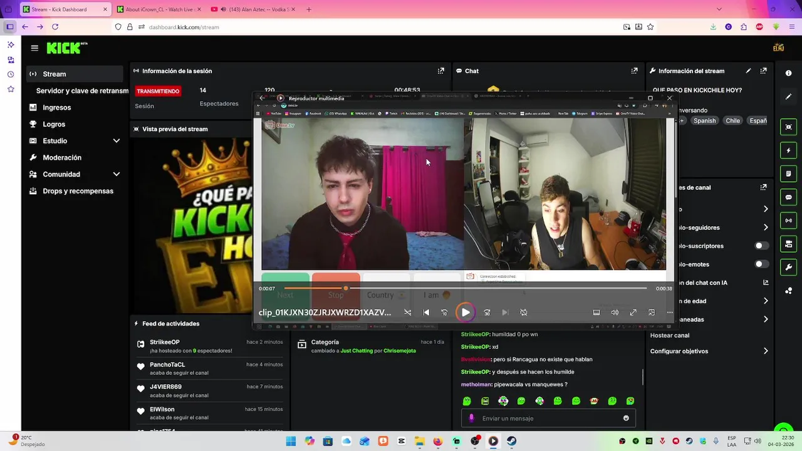The width and height of the screenshot is (802, 451).
Task: Expand the Comunidad sidebar section
Action: (x=116, y=174)
